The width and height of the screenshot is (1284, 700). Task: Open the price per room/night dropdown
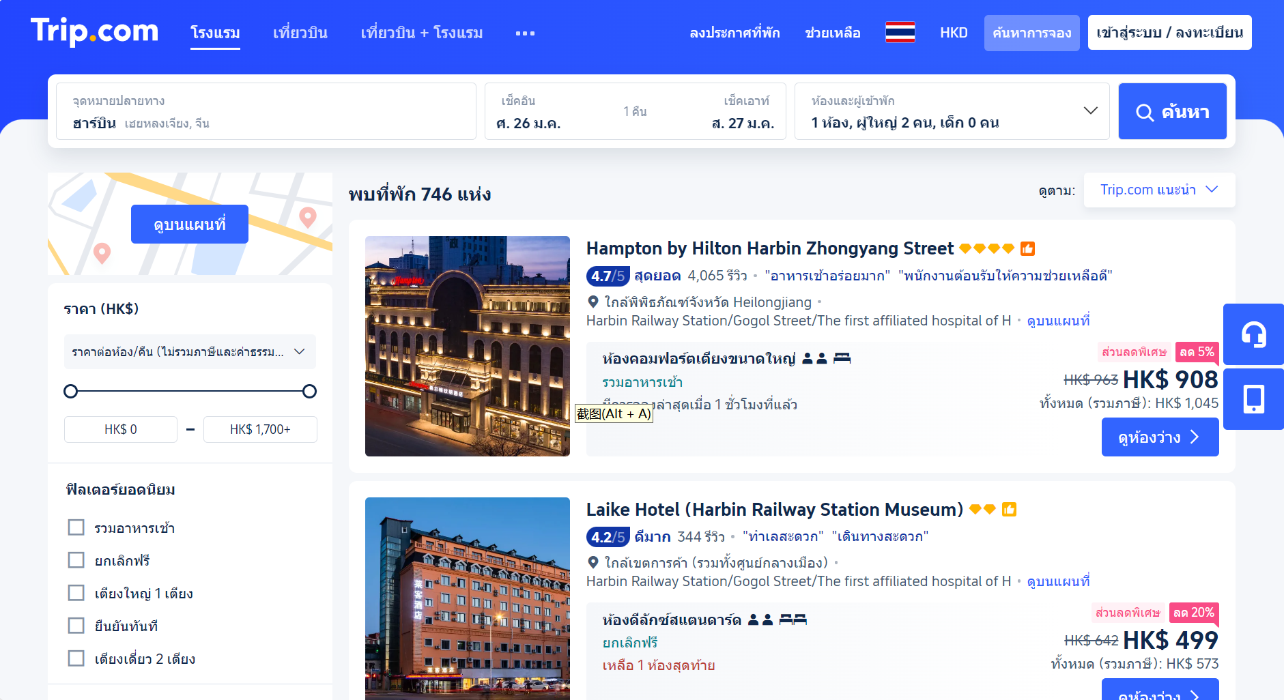[189, 352]
